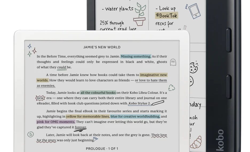Tap the ghost doodle in the right margin

click(173, 62)
